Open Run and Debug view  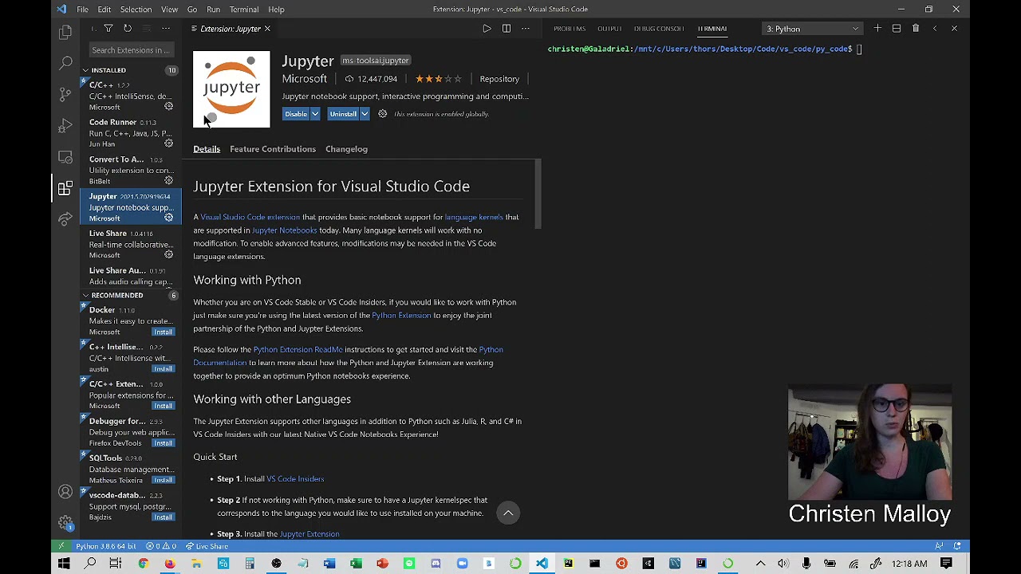point(65,125)
